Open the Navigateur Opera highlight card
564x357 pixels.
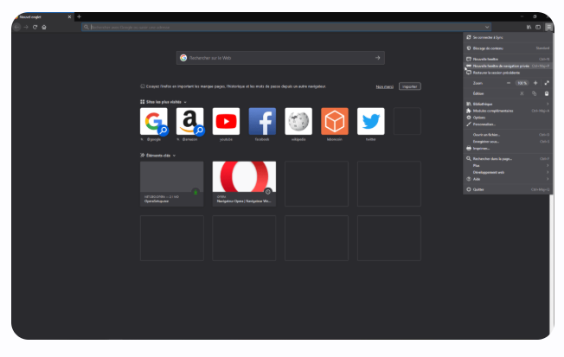tap(244, 184)
